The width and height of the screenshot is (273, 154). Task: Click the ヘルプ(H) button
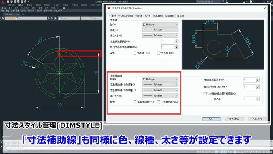pyautogui.click(x=257, y=119)
